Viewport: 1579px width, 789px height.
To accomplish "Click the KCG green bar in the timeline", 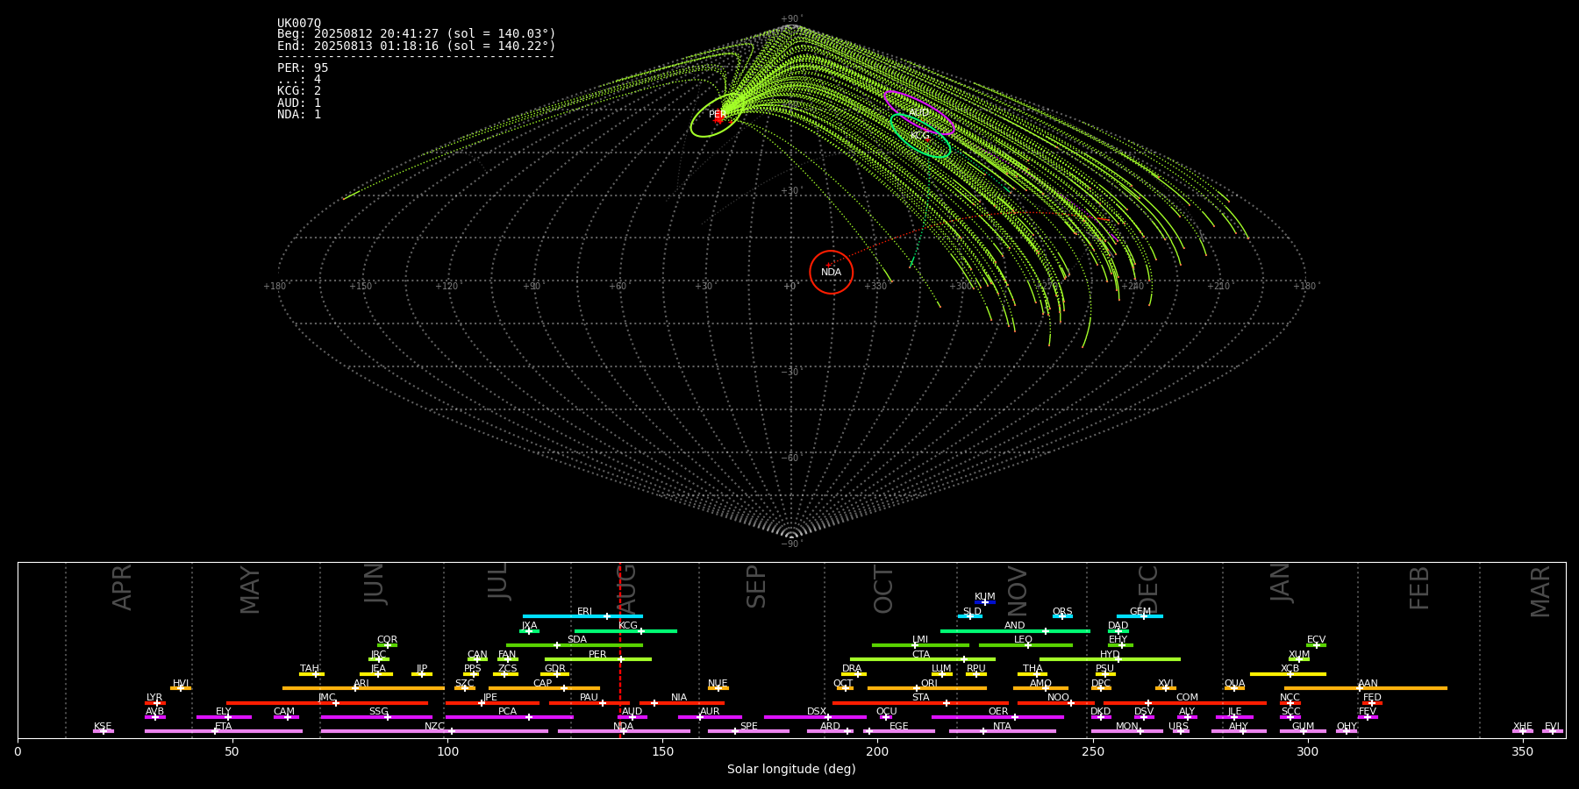I will click(625, 631).
